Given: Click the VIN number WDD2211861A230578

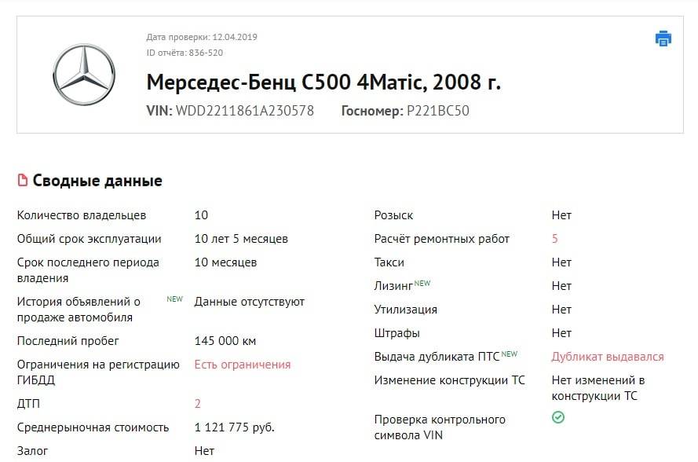Looking at the screenshot, I should (245, 111).
